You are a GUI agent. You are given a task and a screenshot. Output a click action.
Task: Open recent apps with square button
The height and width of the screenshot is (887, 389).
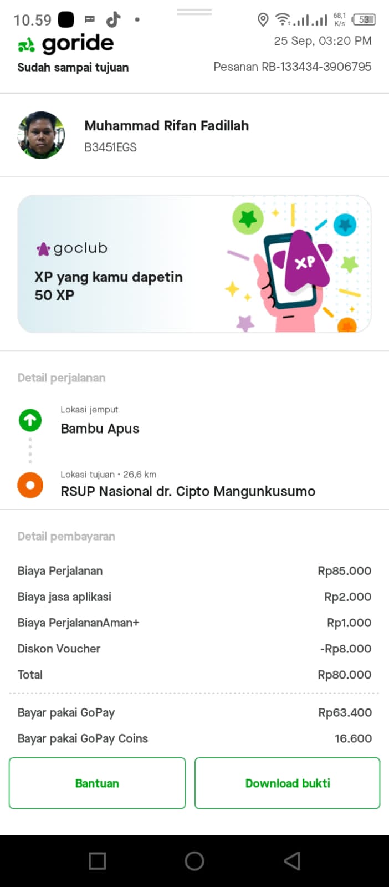pyautogui.click(x=97, y=861)
